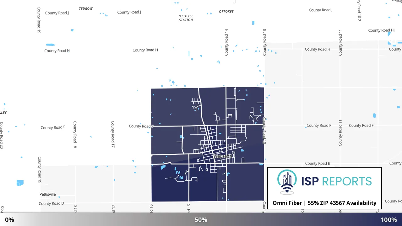The height and width of the screenshot is (226, 402).
Task: Click the 50% midpoint legend label
Action: pyautogui.click(x=201, y=220)
